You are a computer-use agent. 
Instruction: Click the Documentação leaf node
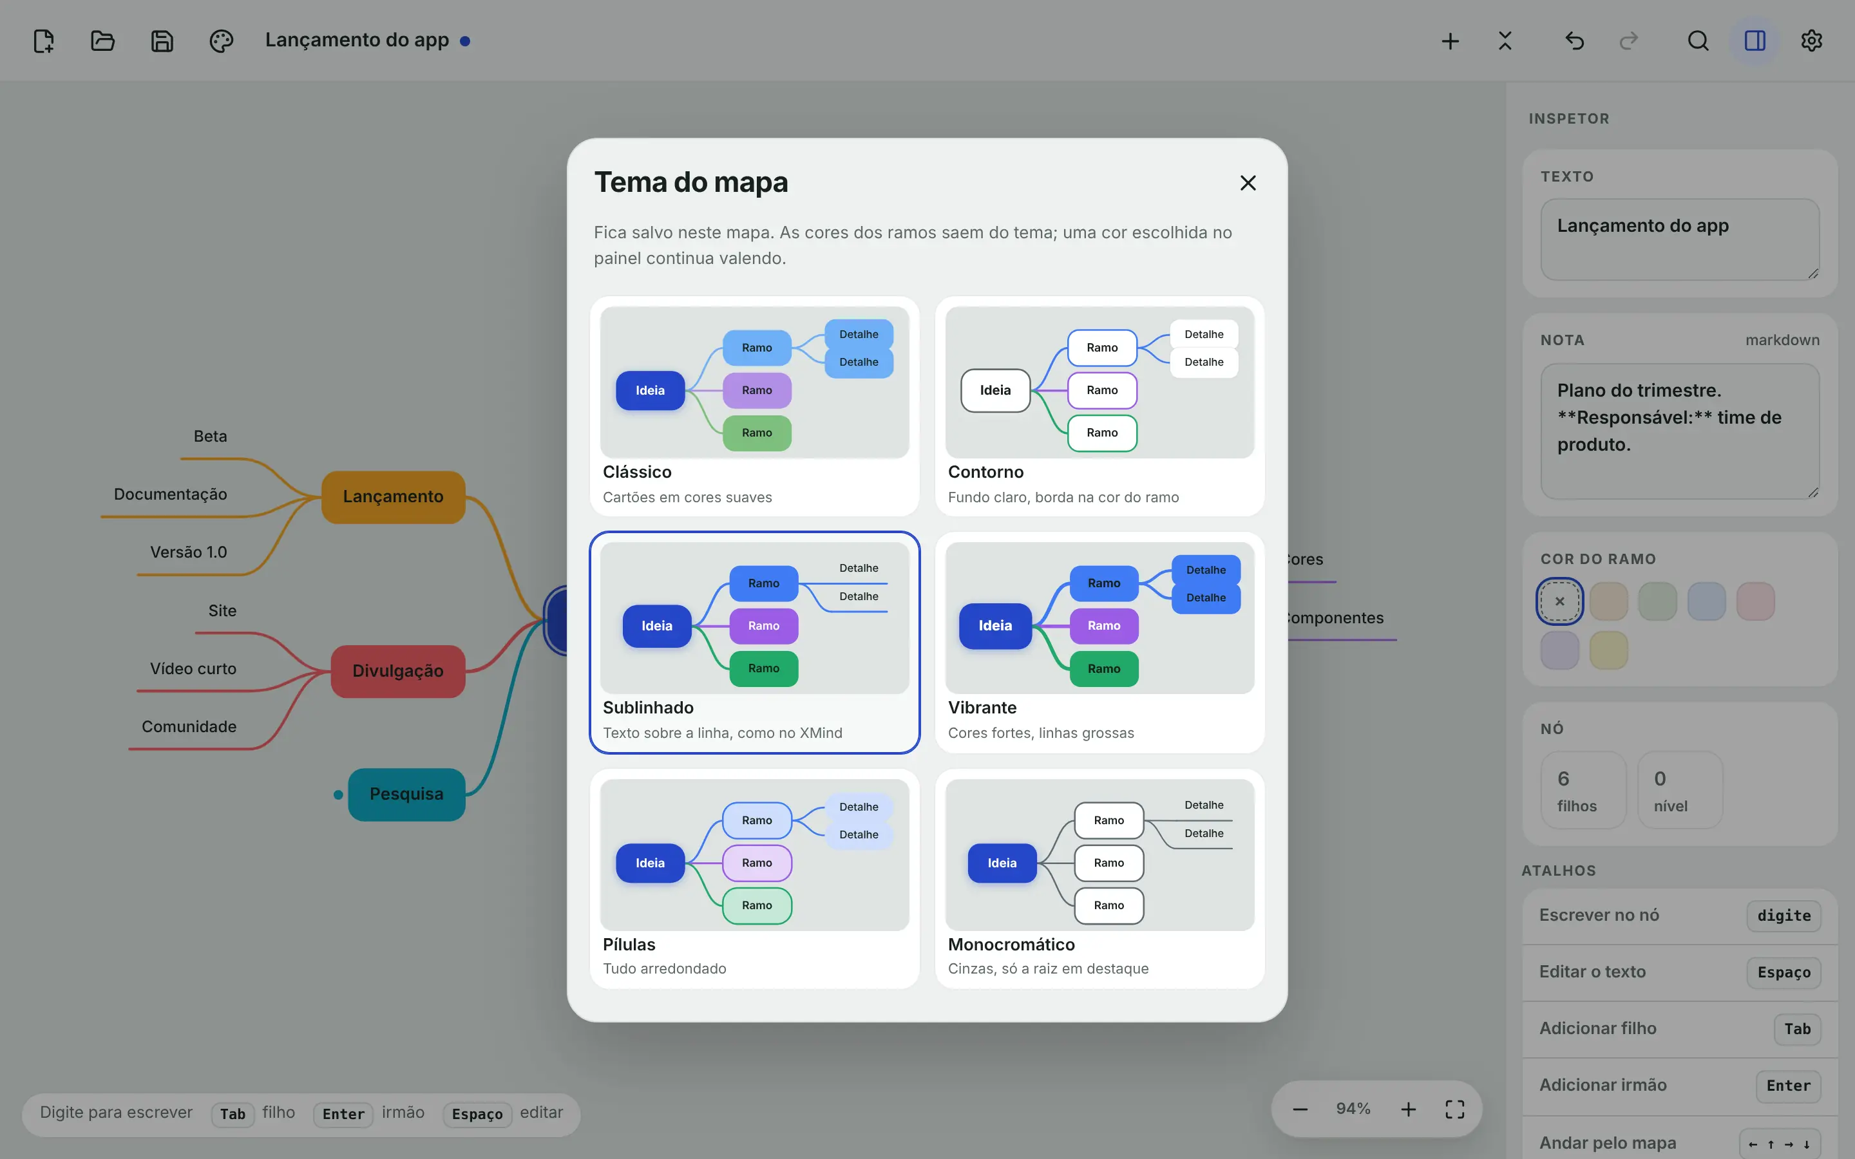tap(170, 495)
